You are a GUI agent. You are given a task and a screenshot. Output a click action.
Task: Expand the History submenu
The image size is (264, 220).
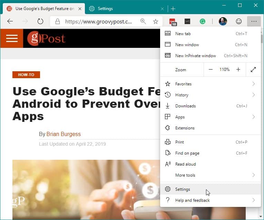tap(211, 95)
